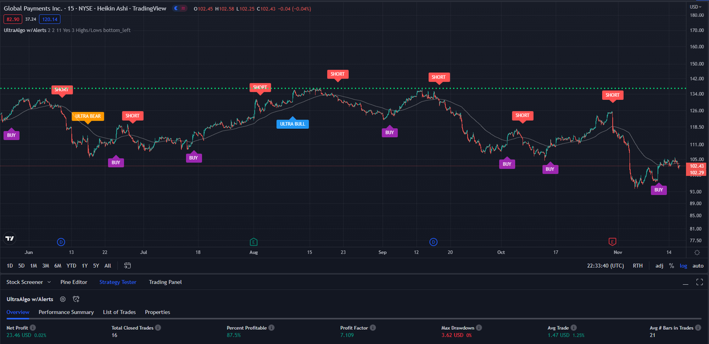The width and height of the screenshot is (709, 344).
Task: Click the info icon next to Max Drawdown
Action: [x=479, y=327]
